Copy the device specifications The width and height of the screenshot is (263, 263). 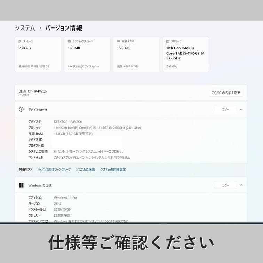(225, 109)
